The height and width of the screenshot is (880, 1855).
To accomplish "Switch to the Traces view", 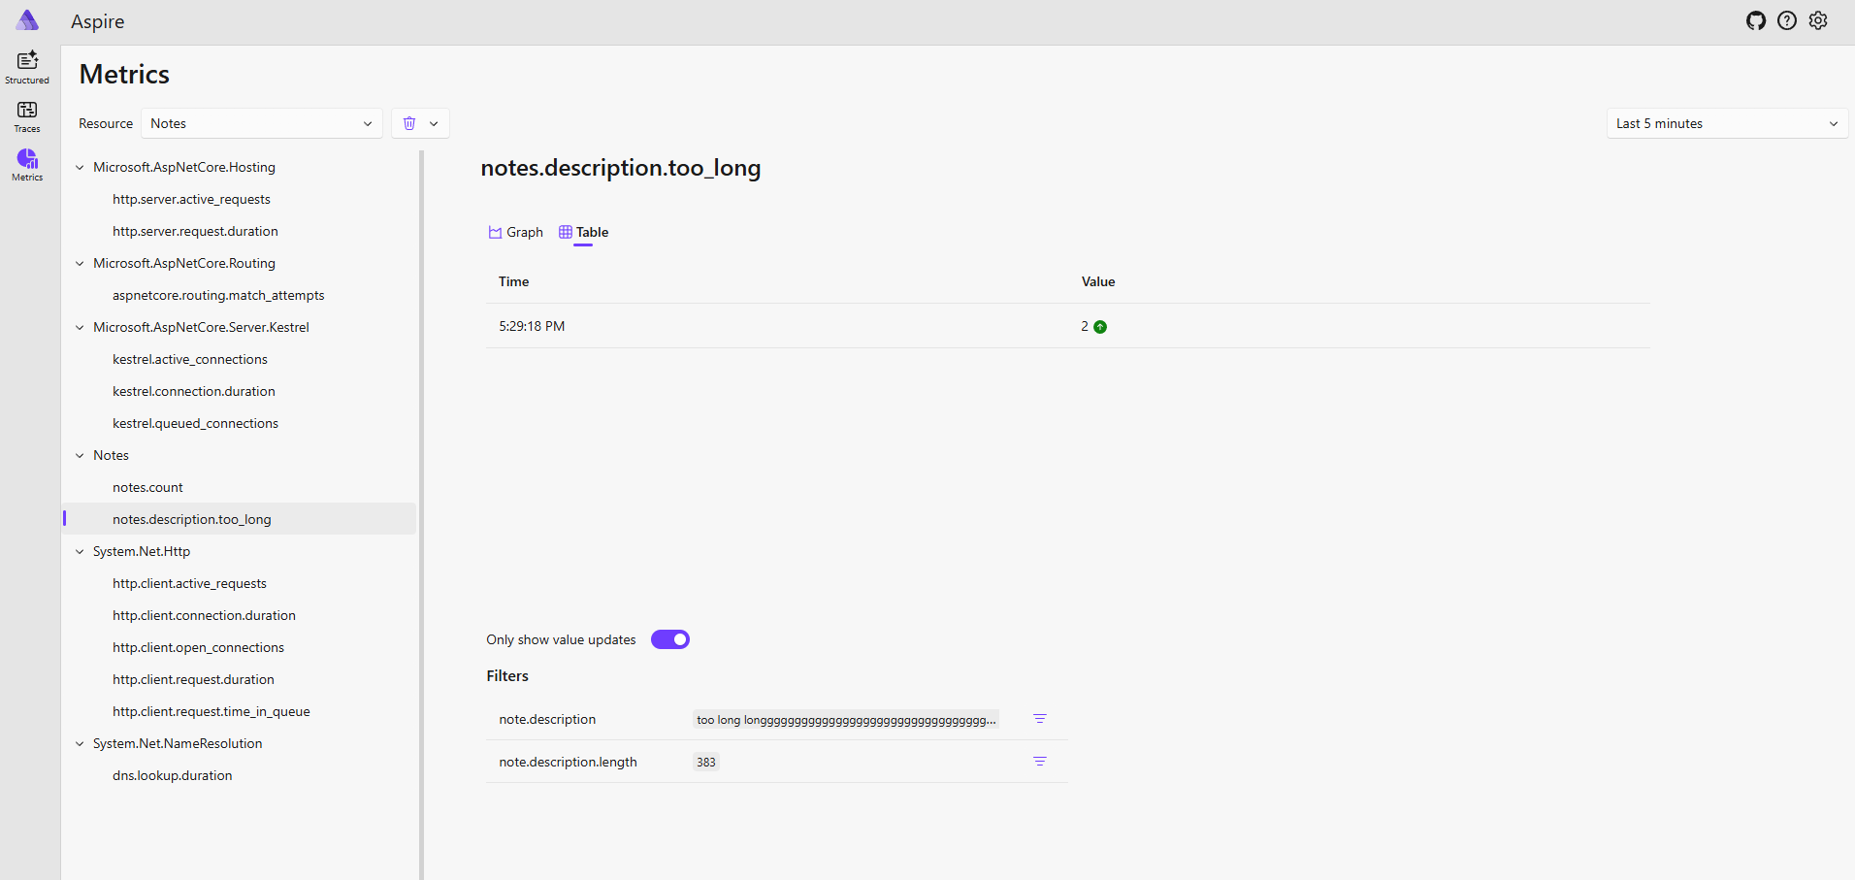I will tap(26, 115).
